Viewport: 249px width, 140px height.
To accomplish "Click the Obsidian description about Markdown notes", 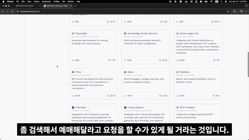I will click(196, 80).
